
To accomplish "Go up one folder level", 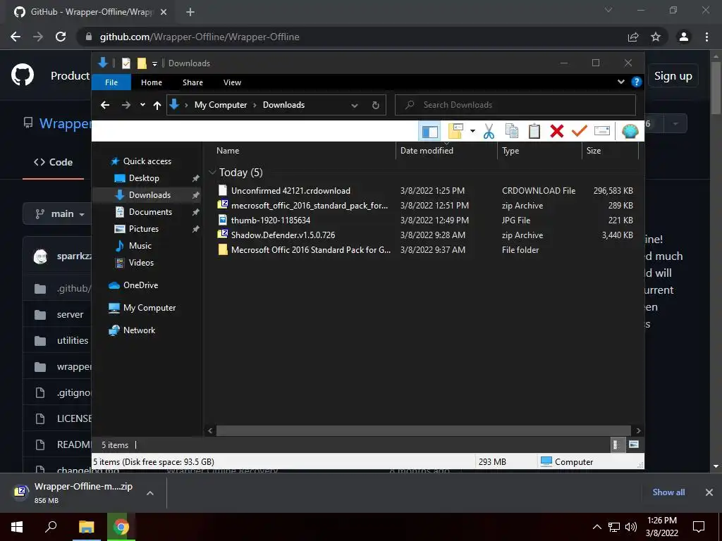I will tap(157, 106).
